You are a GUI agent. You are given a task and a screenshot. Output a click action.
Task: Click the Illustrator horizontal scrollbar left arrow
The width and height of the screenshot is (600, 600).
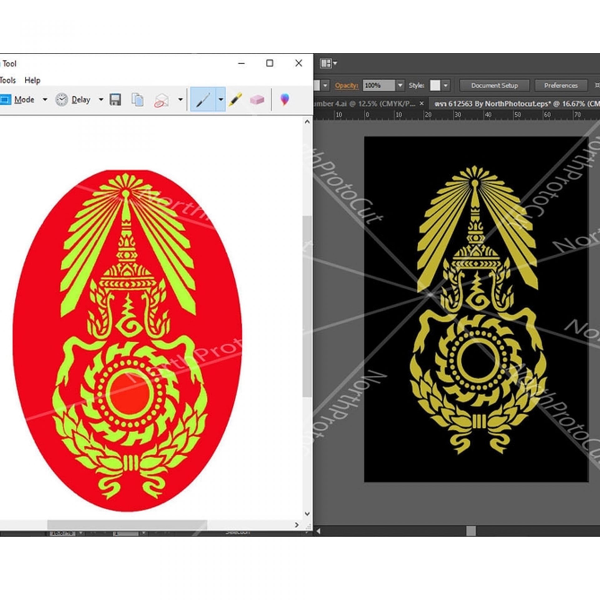[318, 531]
